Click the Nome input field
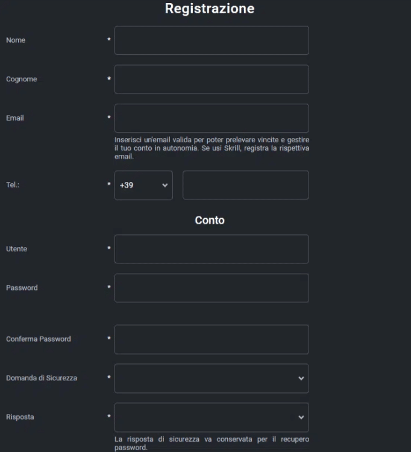 coord(212,40)
